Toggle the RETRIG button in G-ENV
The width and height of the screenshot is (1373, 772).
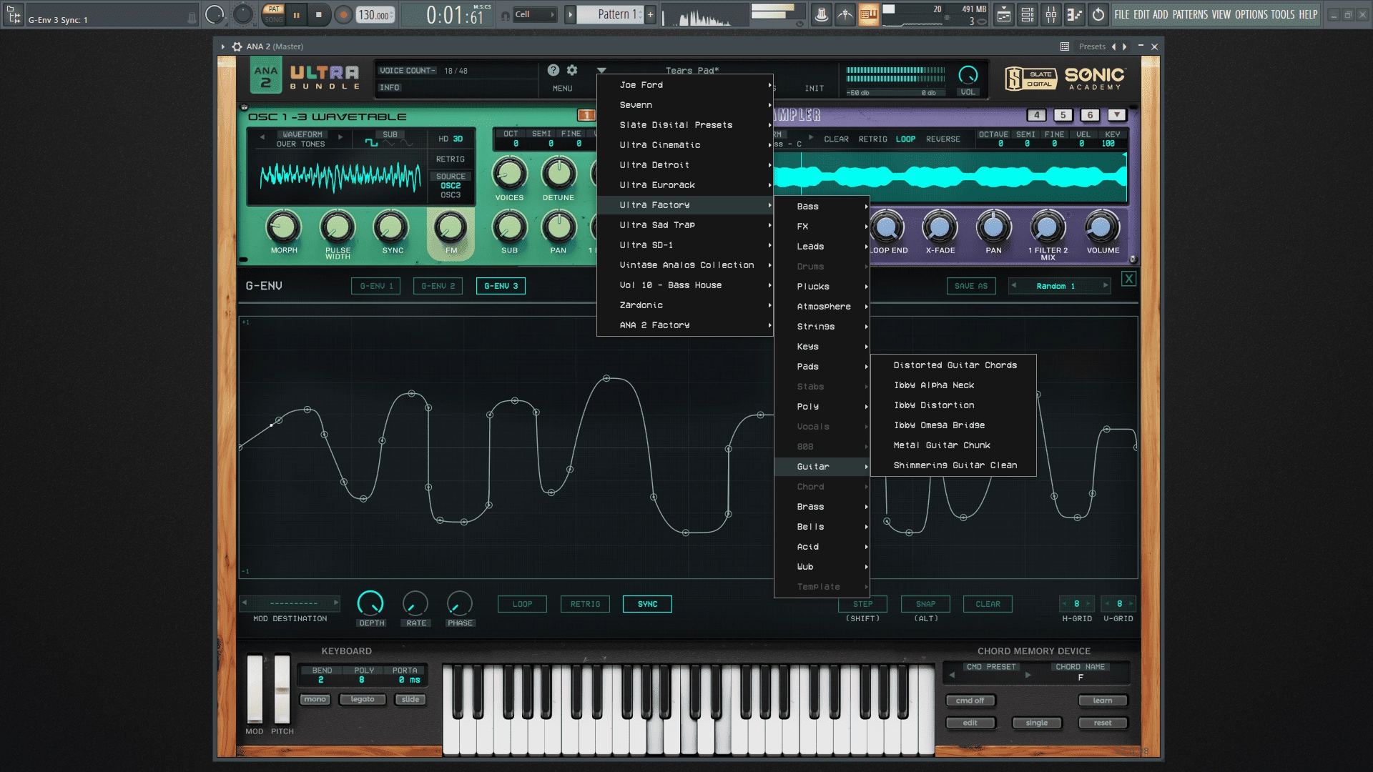[x=585, y=604]
